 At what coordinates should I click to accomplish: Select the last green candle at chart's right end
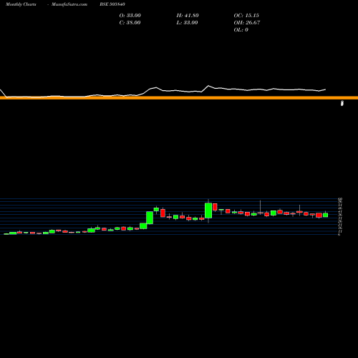pos(326,215)
